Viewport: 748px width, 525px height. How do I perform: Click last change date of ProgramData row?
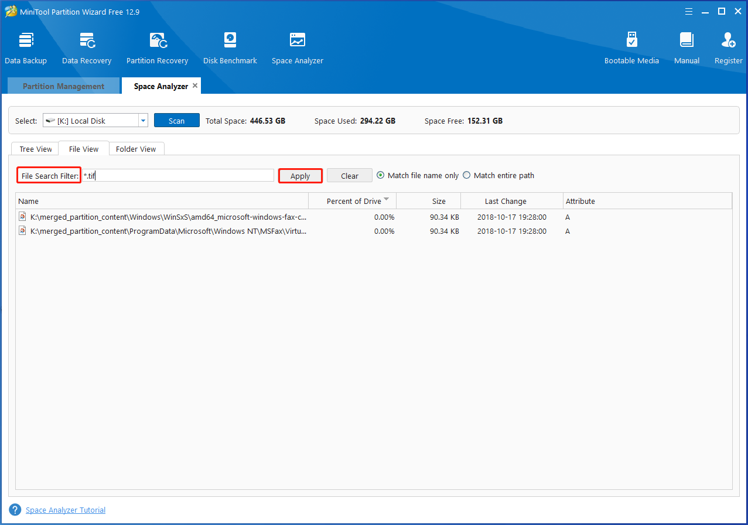pyautogui.click(x=512, y=231)
